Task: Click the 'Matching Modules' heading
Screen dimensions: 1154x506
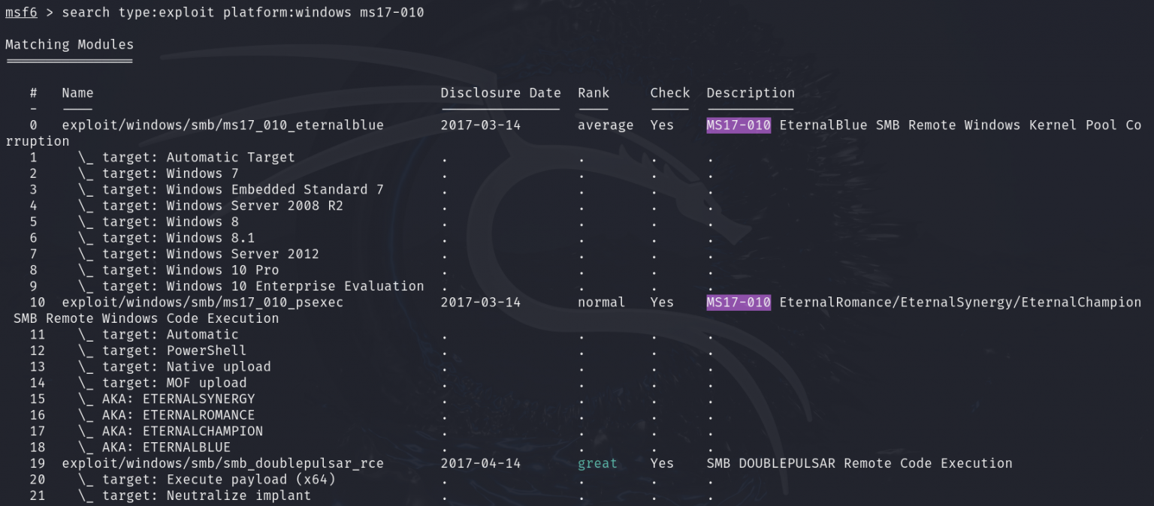Action: point(69,44)
